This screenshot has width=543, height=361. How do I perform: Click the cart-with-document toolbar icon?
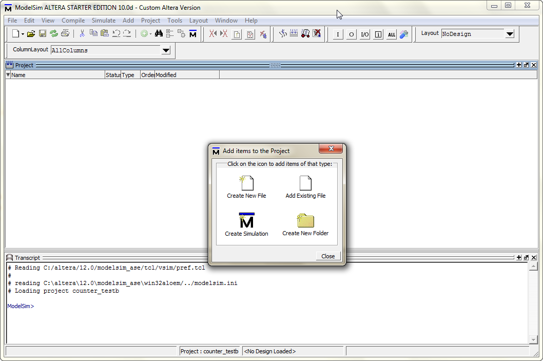[x=305, y=33]
